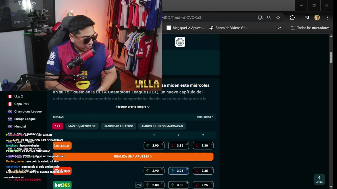
Task: Select the Más de/Menos de tab
Action: click(82, 126)
